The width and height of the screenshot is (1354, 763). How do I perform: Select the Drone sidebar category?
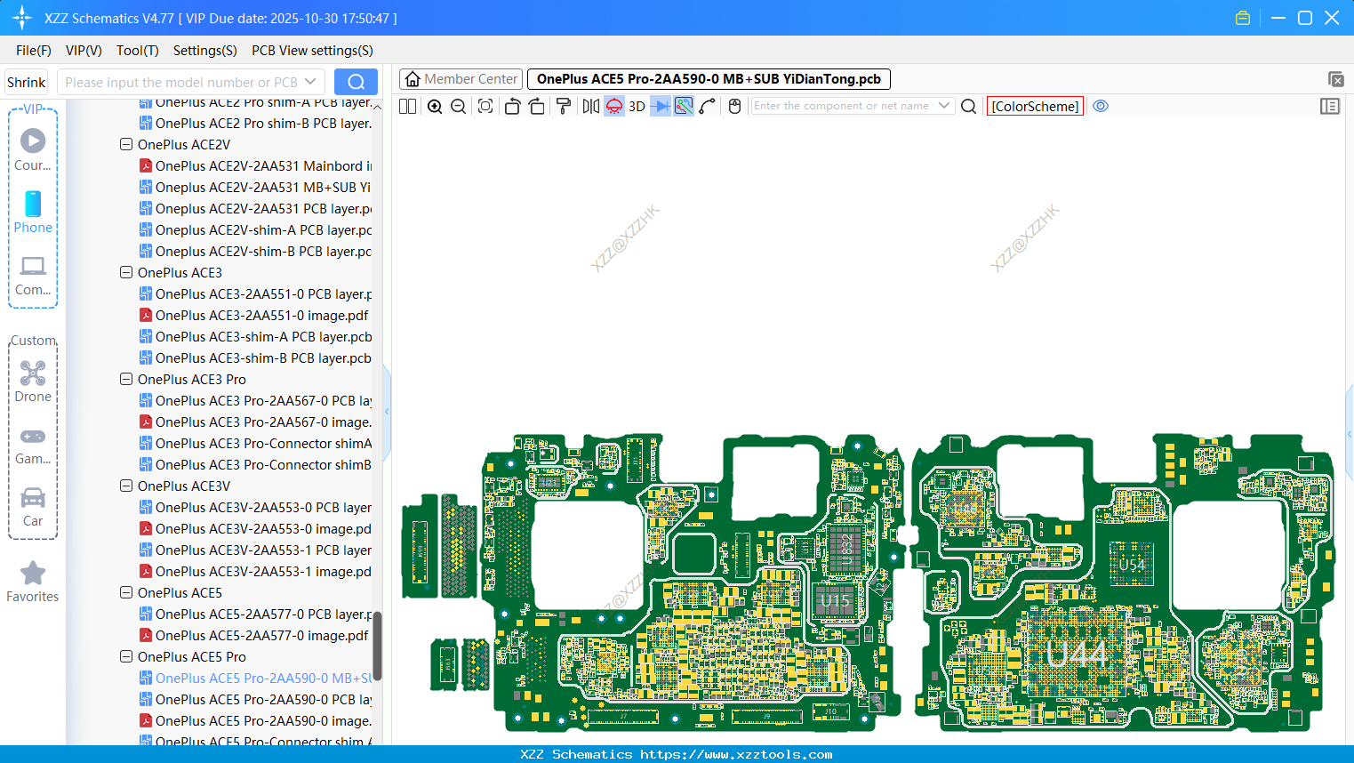[33, 381]
